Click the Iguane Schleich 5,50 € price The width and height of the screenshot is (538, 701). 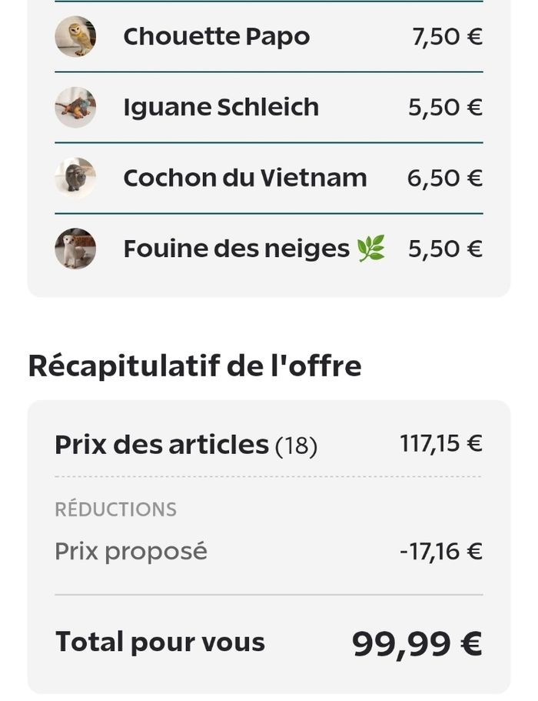click(x=445, y=107)
